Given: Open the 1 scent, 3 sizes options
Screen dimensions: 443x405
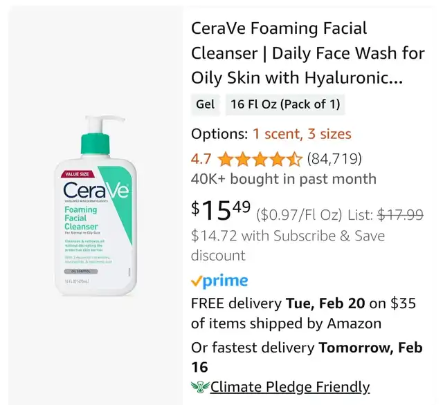Looking at the screenshot, I should point(302,134).
